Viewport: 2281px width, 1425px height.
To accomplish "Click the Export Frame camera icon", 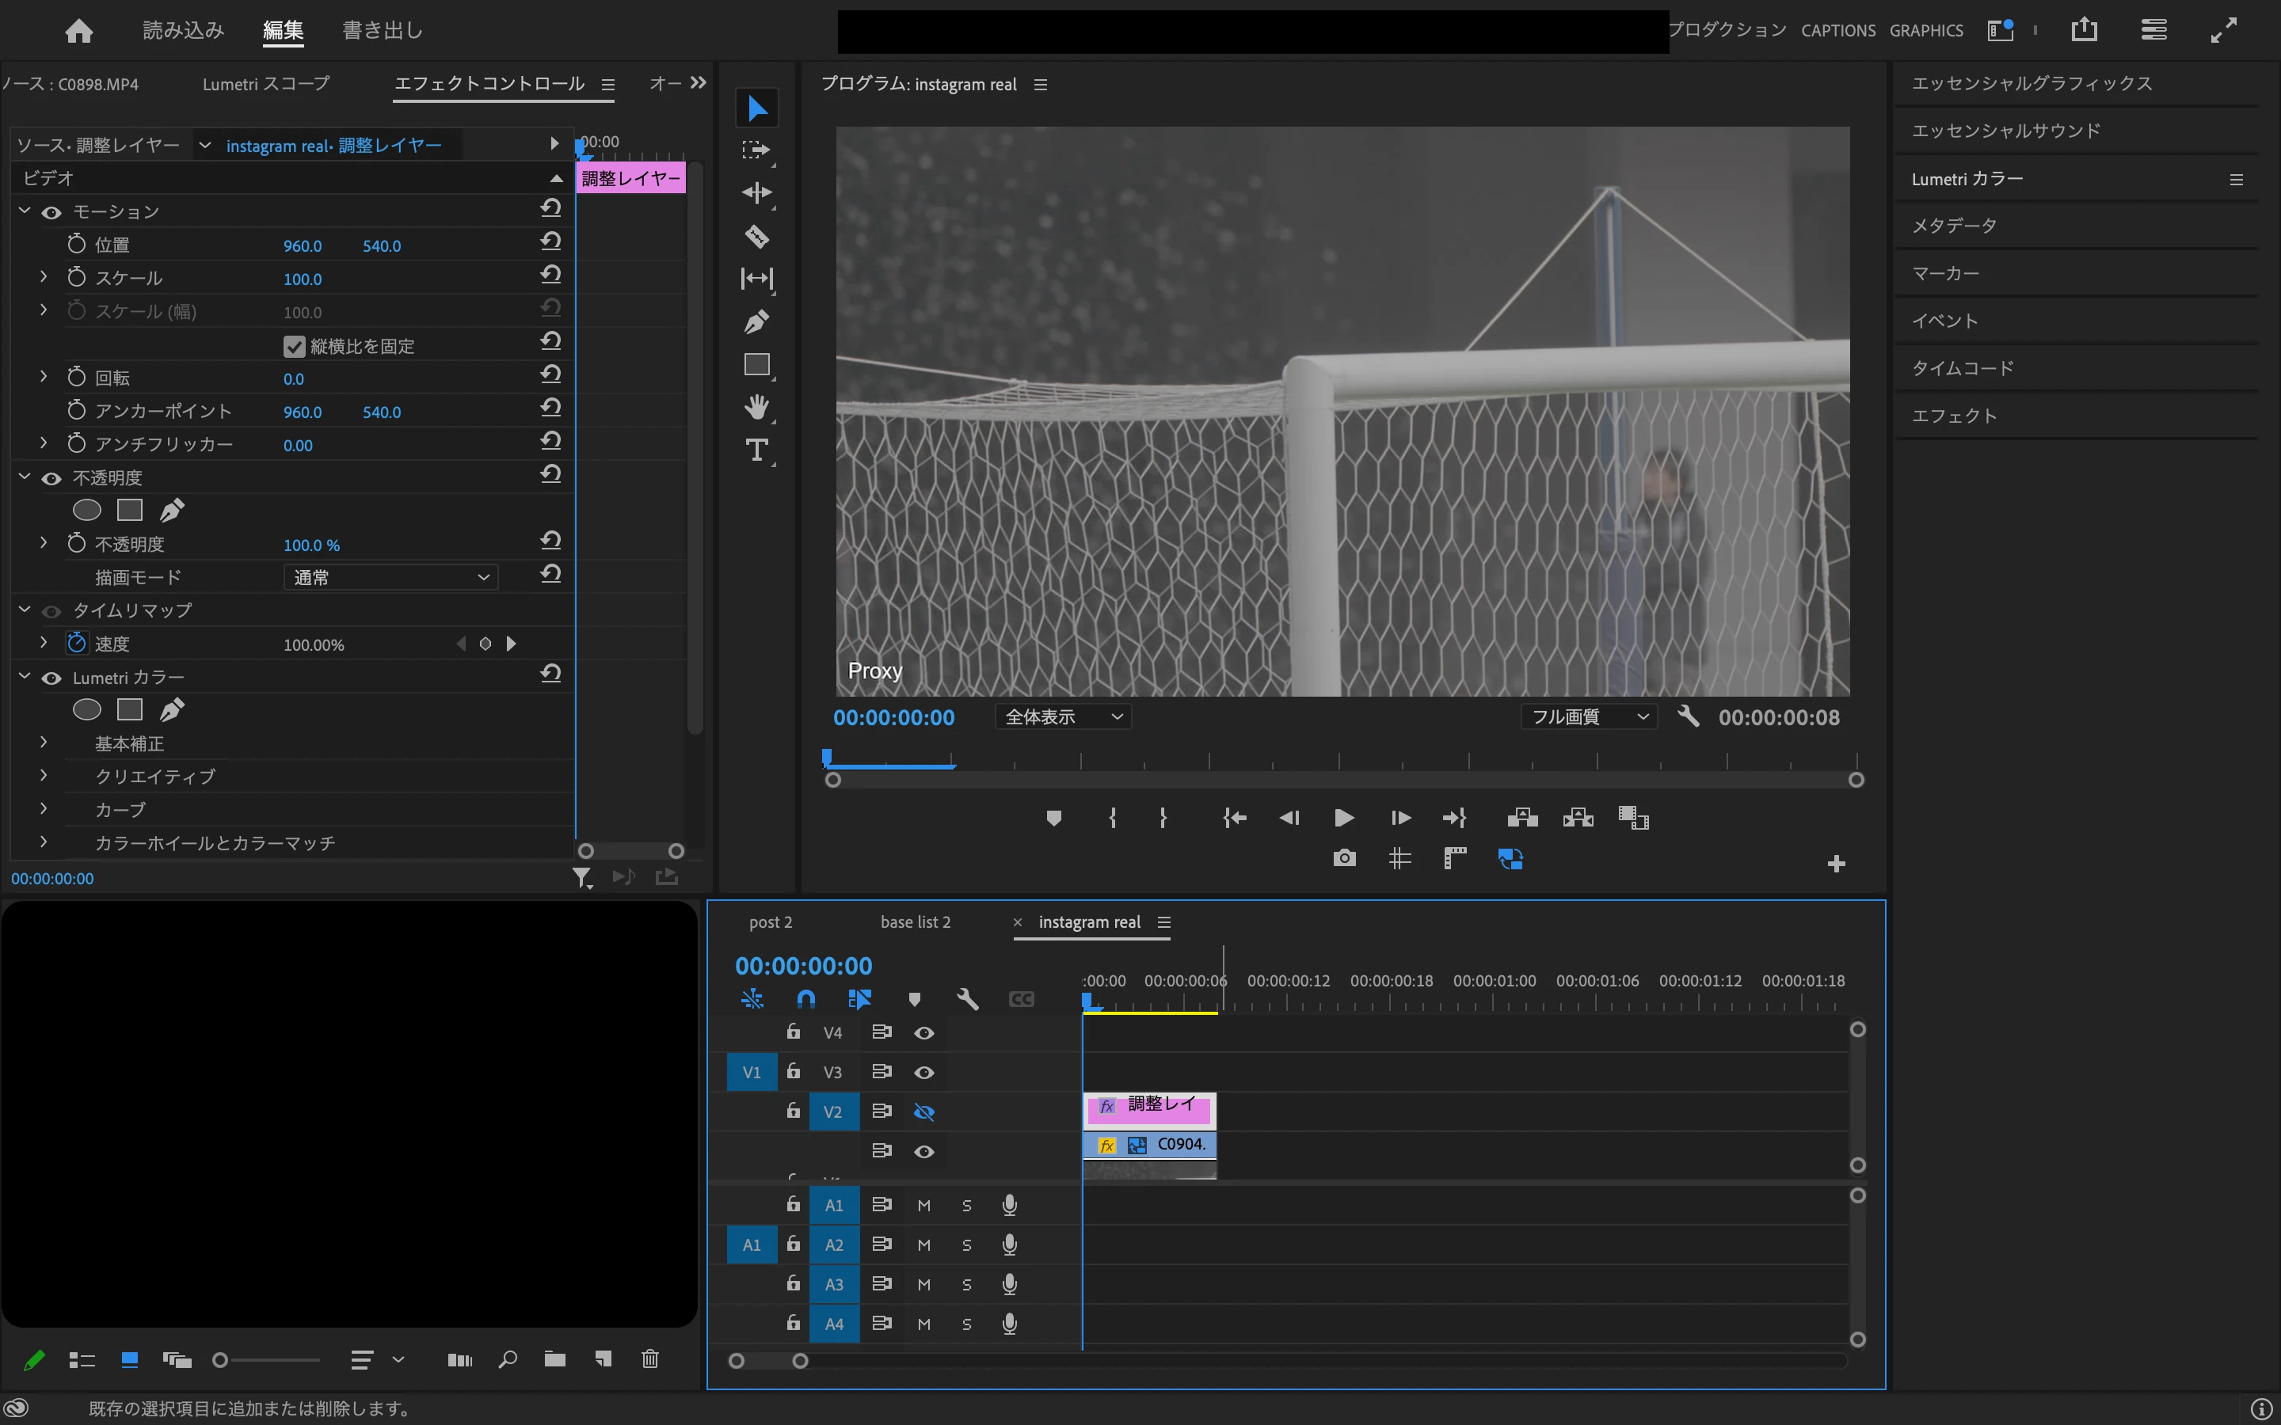I will click(1344, 857).
